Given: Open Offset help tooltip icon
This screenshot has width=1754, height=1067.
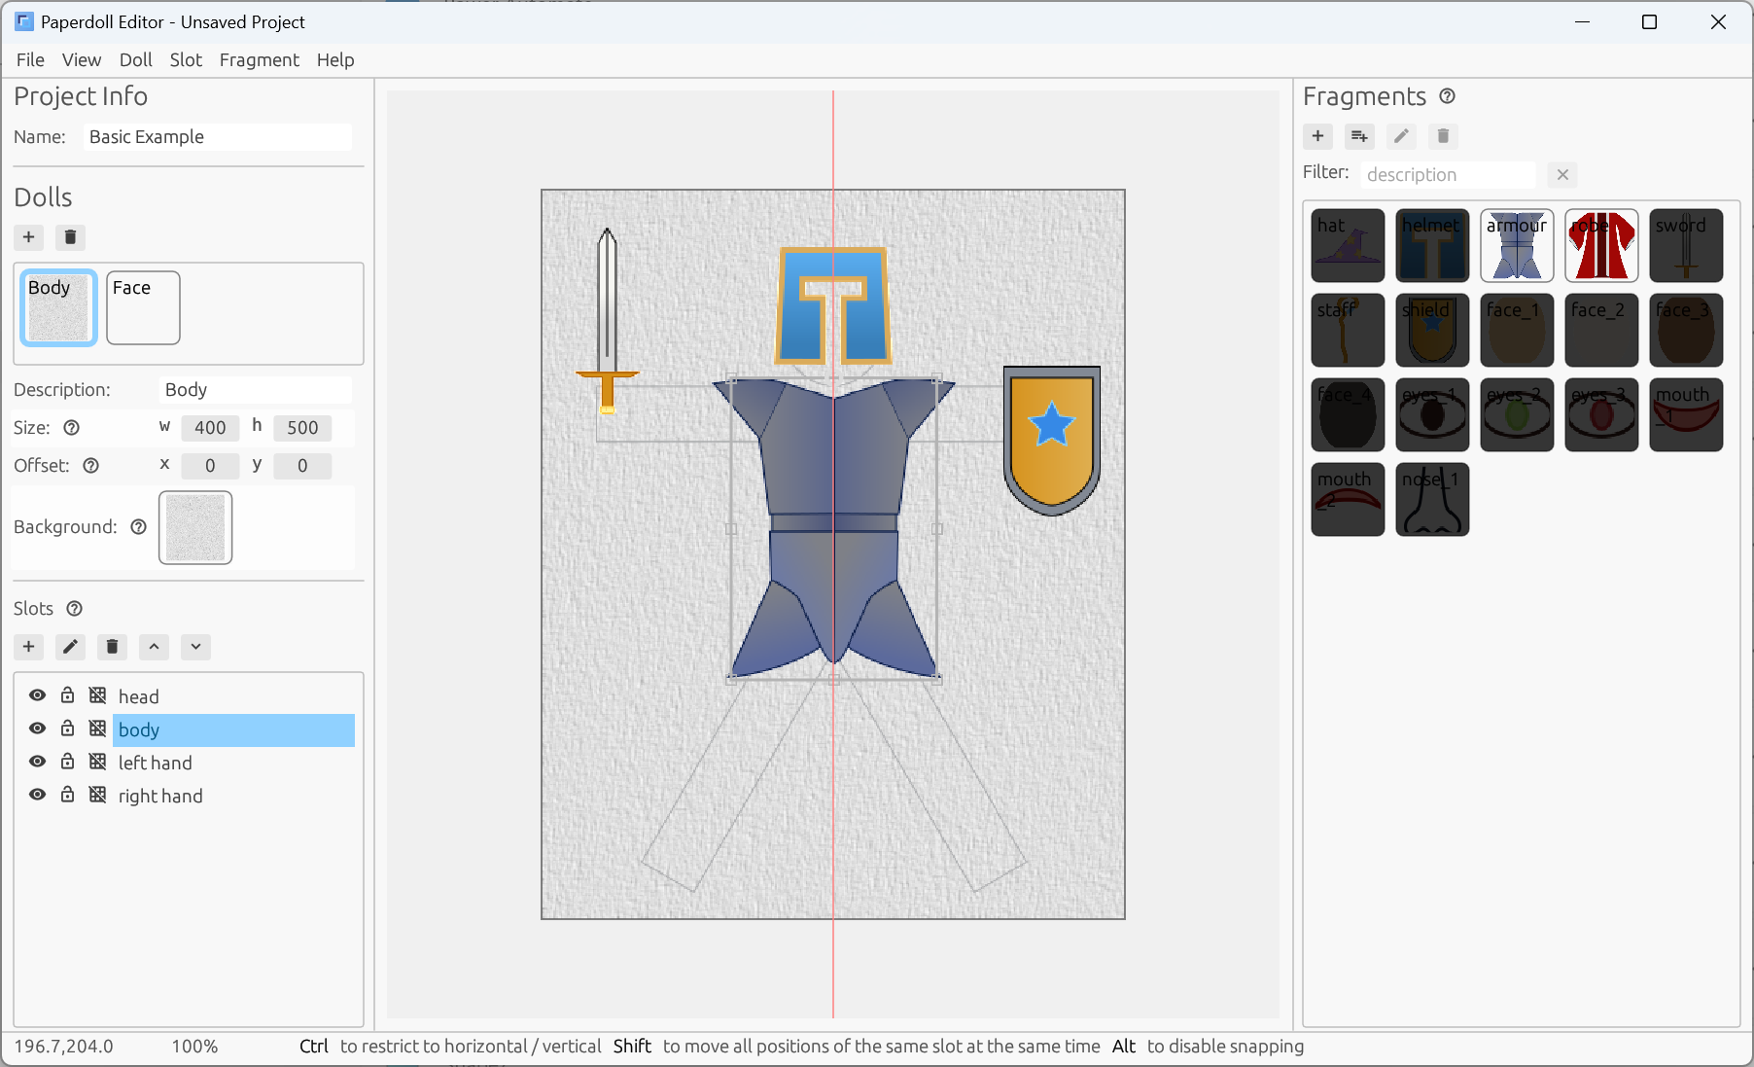Looking at the screenshot, I should pyautogui.click(x=91, y=466).
